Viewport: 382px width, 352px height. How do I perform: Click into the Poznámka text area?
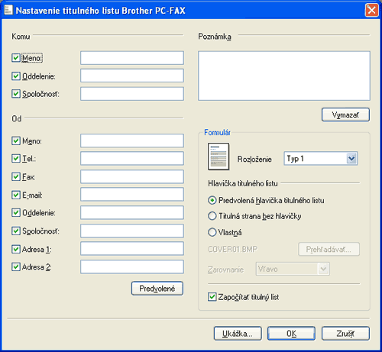[284, 76]
